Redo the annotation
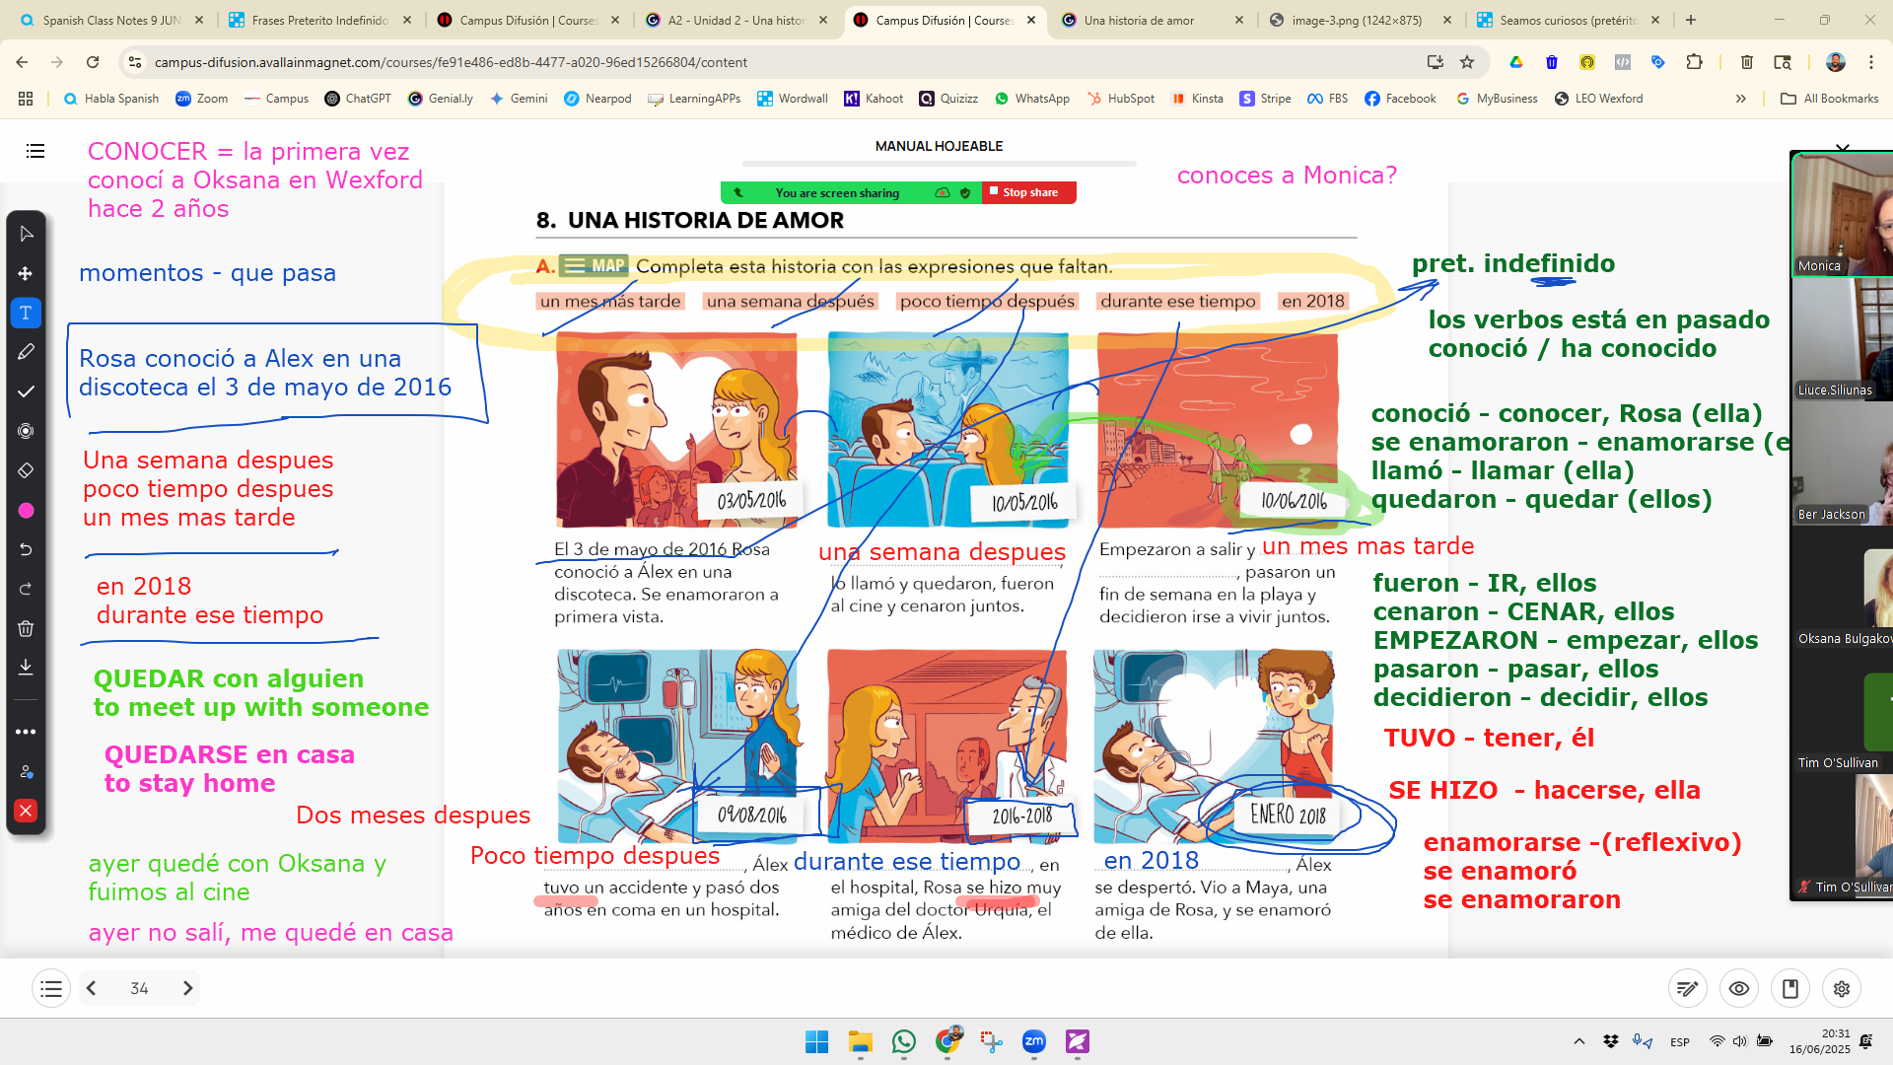 tap(27, 589)
